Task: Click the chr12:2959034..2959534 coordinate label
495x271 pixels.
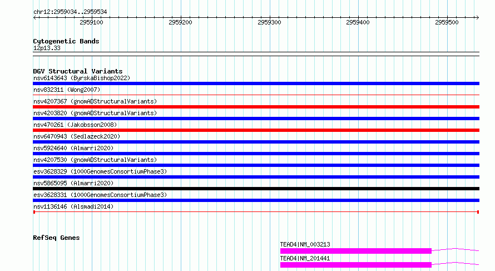Action: point(70,12)
